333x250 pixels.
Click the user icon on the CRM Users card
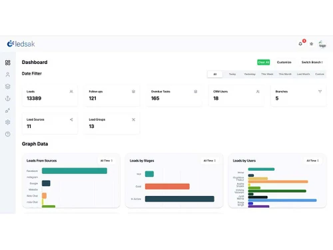click(258, 91)
